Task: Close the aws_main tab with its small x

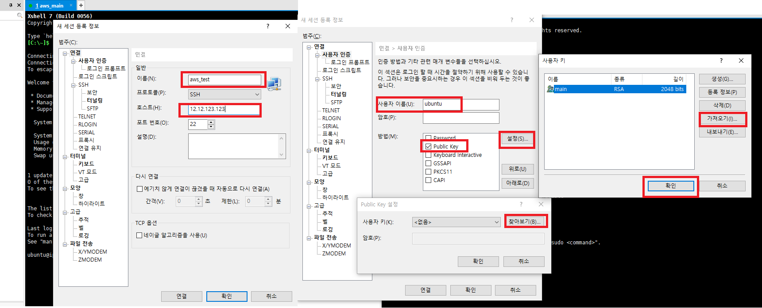Action: (x=71, y=5)
